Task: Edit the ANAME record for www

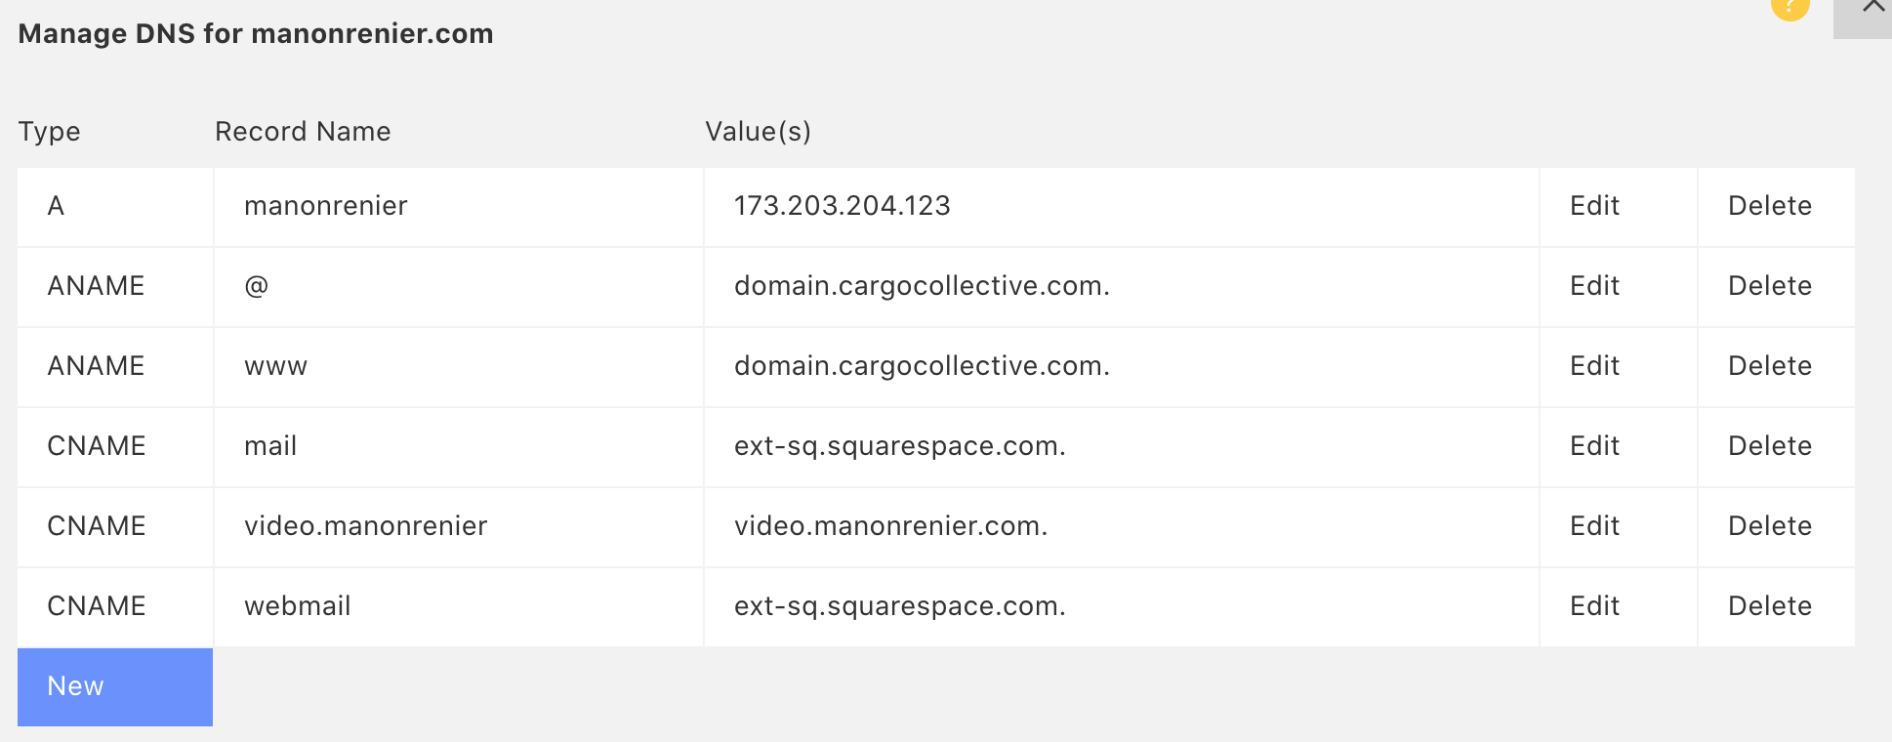Action: pyautogui.click(x=1594, y=366)
